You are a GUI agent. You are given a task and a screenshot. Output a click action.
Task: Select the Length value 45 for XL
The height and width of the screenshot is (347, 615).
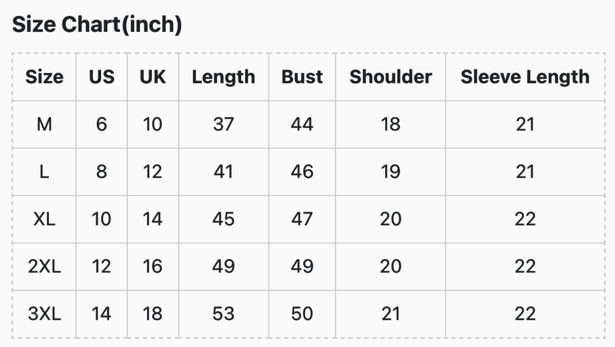tap(223, 219)
